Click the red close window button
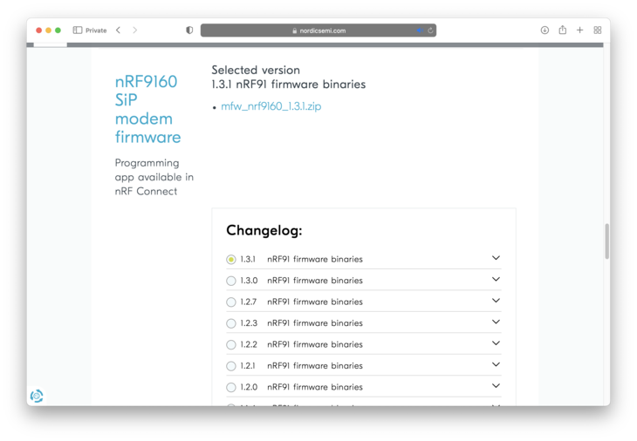 click(39, 31)
